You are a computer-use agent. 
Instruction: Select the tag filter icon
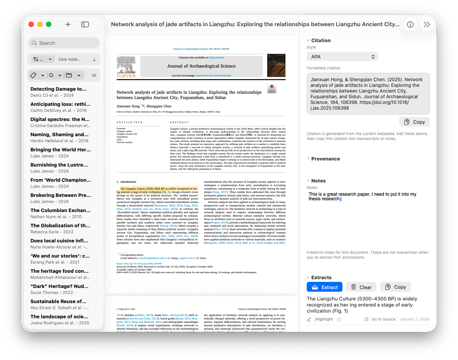(33, 75)
